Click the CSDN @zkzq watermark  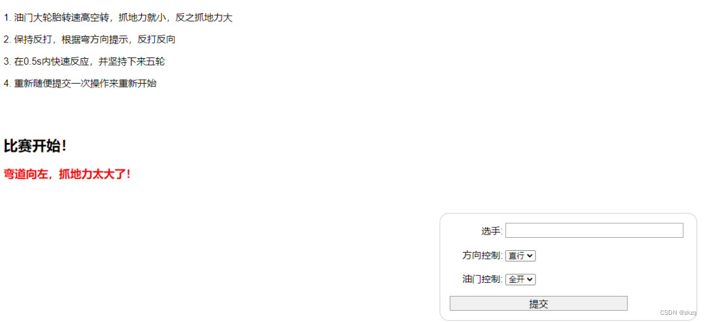pos(678,313)
